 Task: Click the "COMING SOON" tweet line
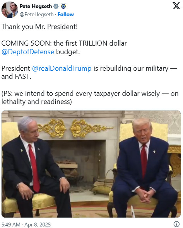coord(64,43)
